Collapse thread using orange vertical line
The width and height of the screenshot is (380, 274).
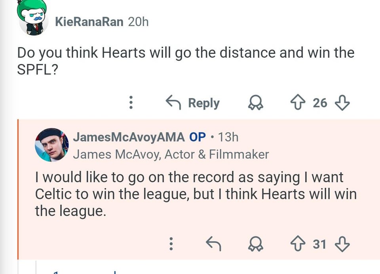(18, 190)
